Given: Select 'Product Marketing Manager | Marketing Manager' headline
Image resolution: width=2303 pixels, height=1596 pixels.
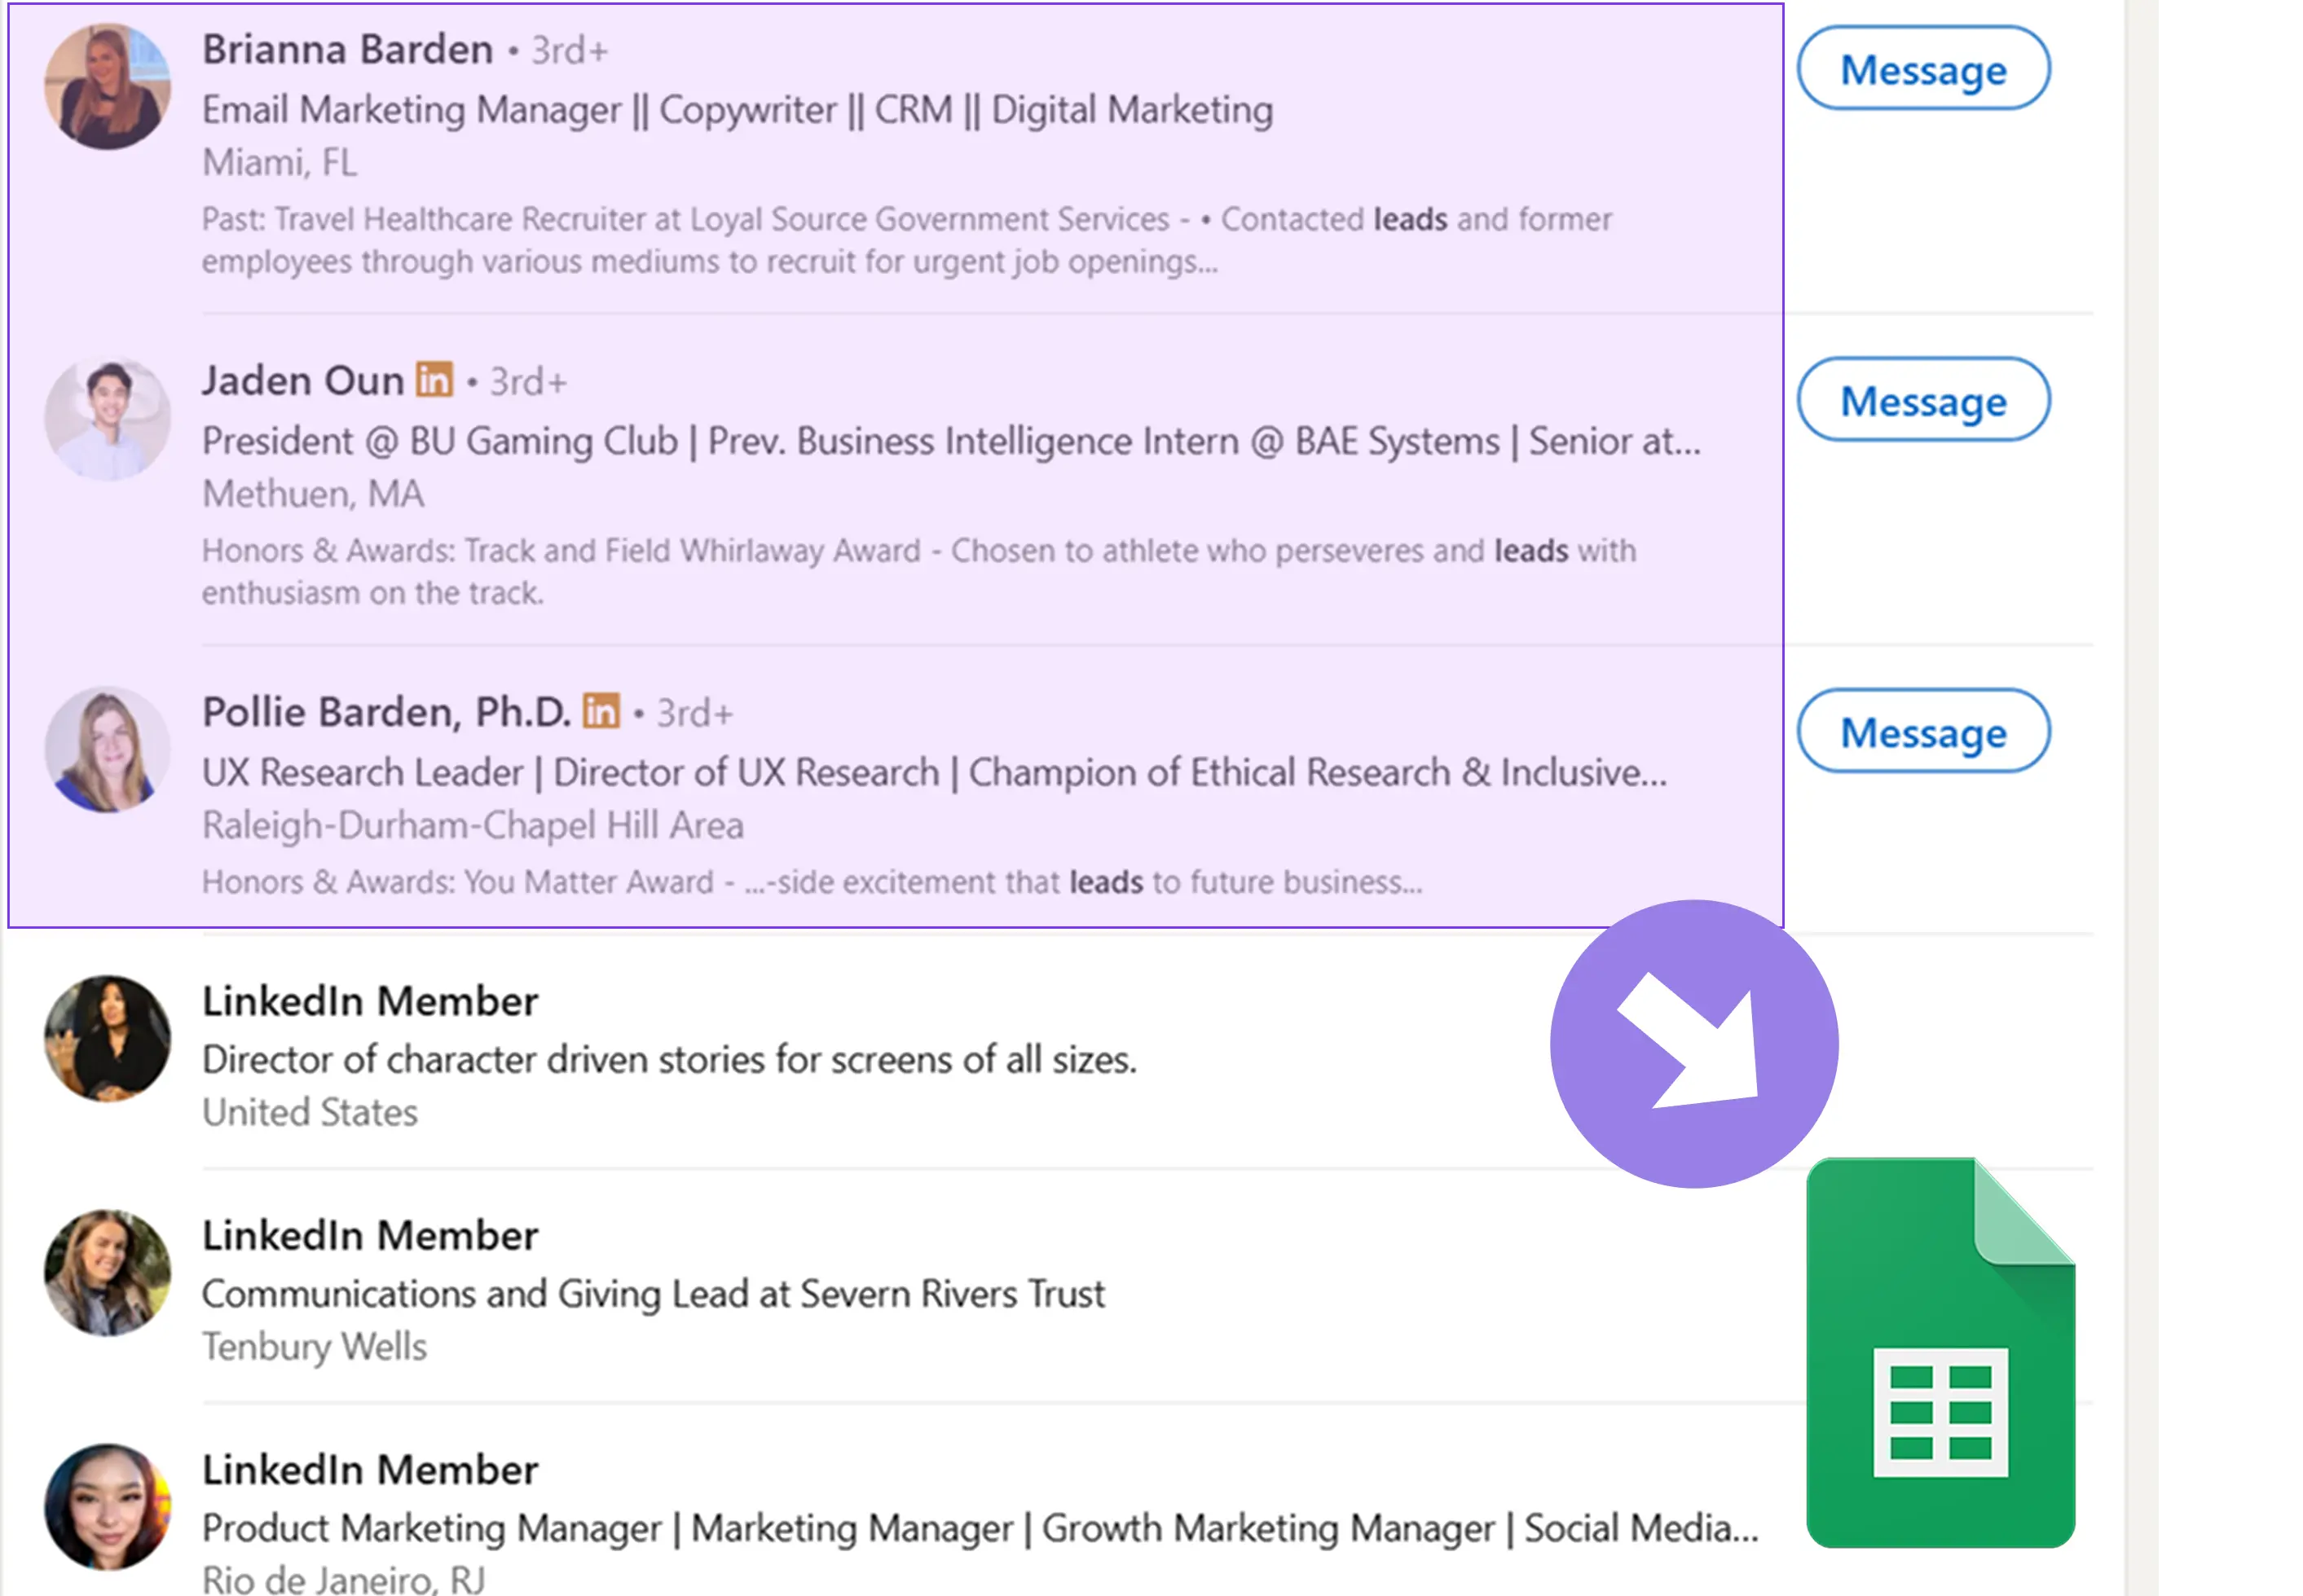Looking at the screenshot, I should (980, 1528).
